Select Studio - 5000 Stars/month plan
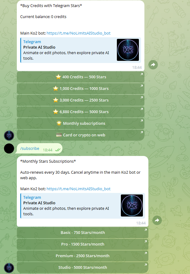Image resolution: width=190 pixels, height=274 pixels. click(x=83, y=267)
